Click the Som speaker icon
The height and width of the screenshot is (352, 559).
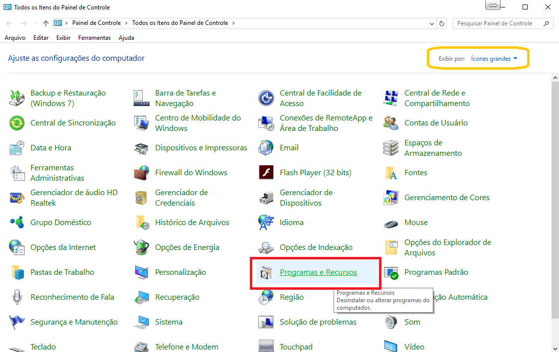391,322
